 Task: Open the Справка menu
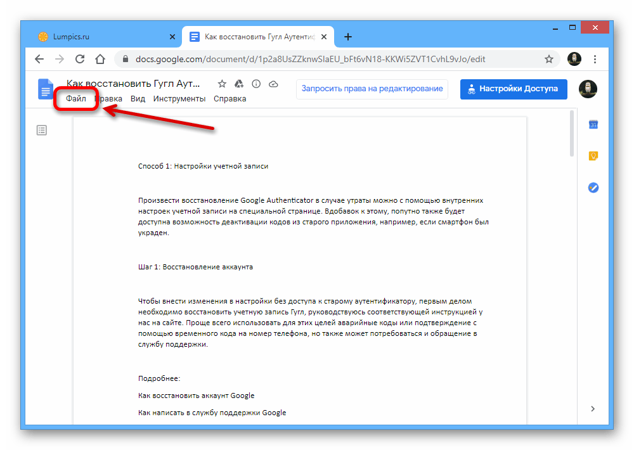pos(230,99)
